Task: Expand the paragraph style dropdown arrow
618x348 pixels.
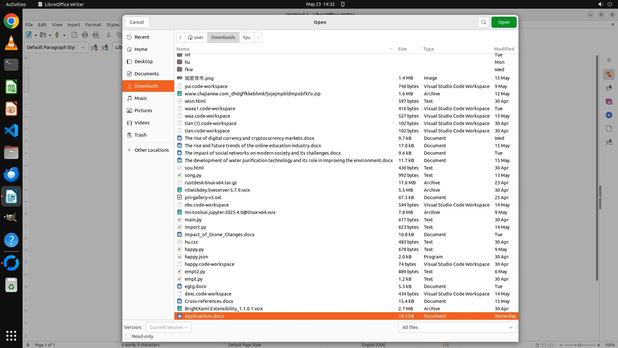Action: point(83,47)
